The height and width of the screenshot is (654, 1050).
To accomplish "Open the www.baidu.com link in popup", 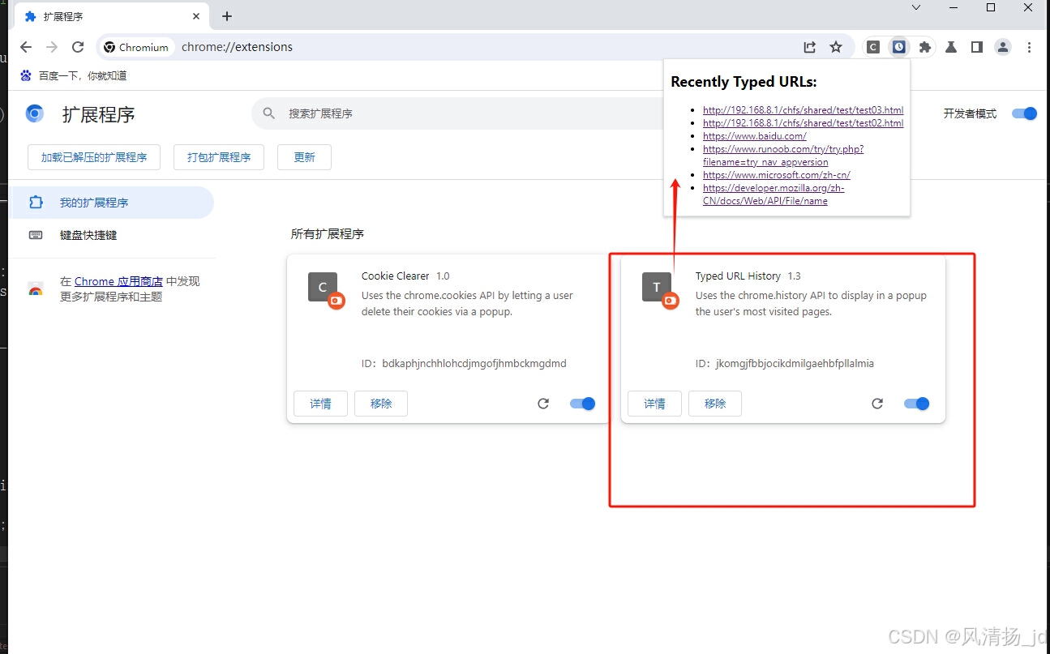I will click(x=754, y=136).
